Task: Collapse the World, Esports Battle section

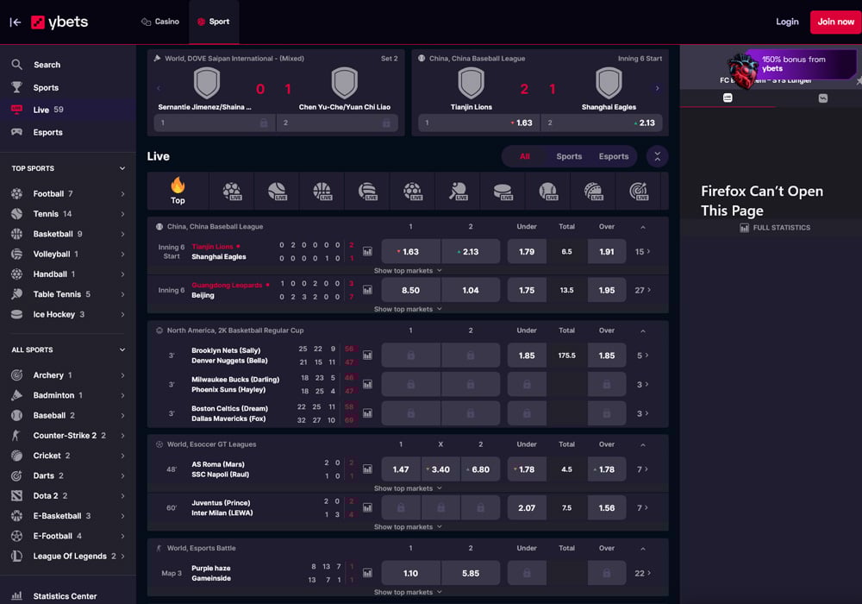Action: coord(643,549)
